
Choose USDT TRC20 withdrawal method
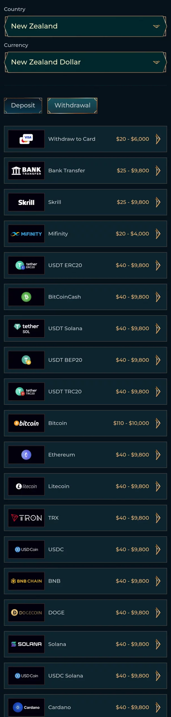point(85,392)
